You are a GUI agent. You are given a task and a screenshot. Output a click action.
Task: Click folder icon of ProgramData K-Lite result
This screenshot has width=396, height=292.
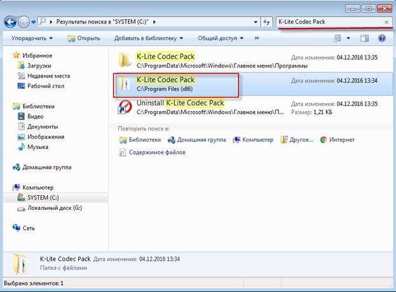pos(125,60)
